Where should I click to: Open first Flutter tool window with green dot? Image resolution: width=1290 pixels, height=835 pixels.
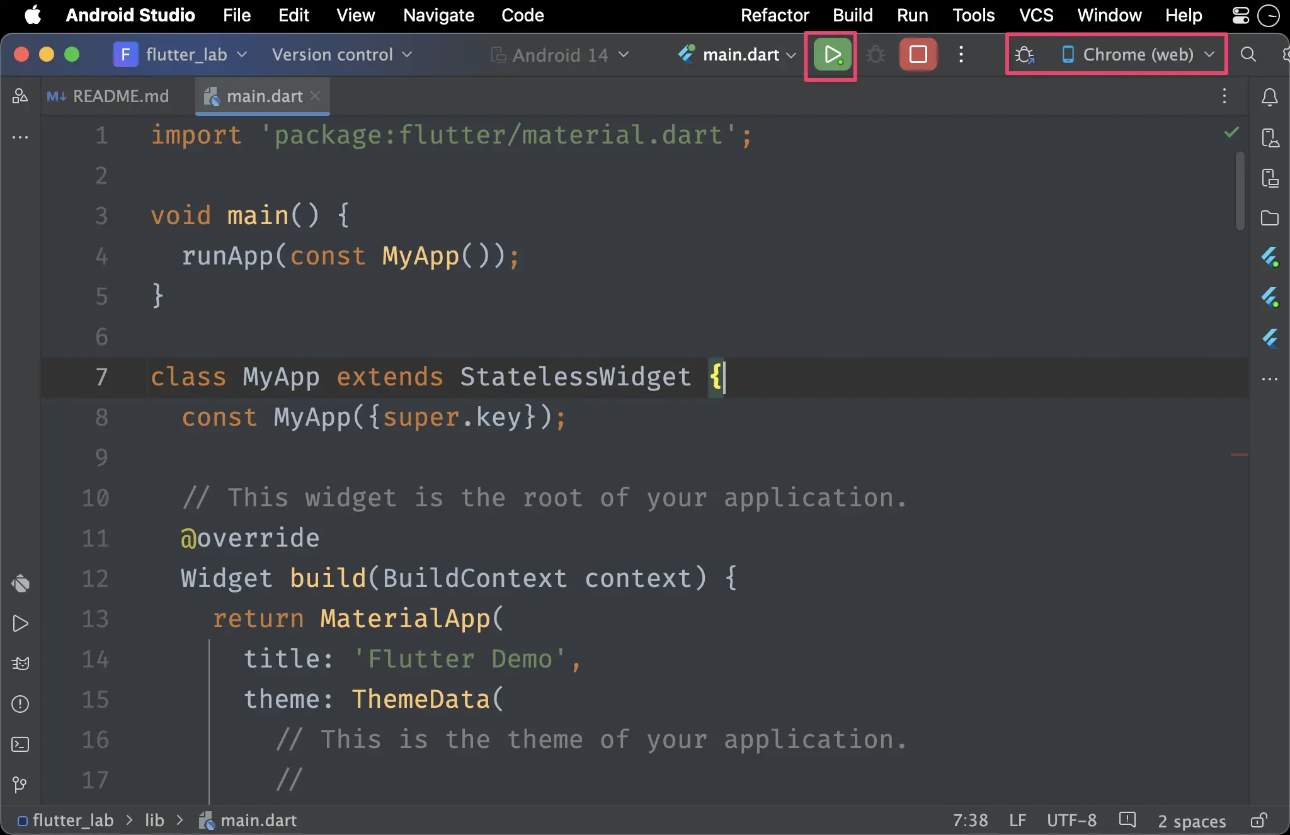tap(1270, 257)
